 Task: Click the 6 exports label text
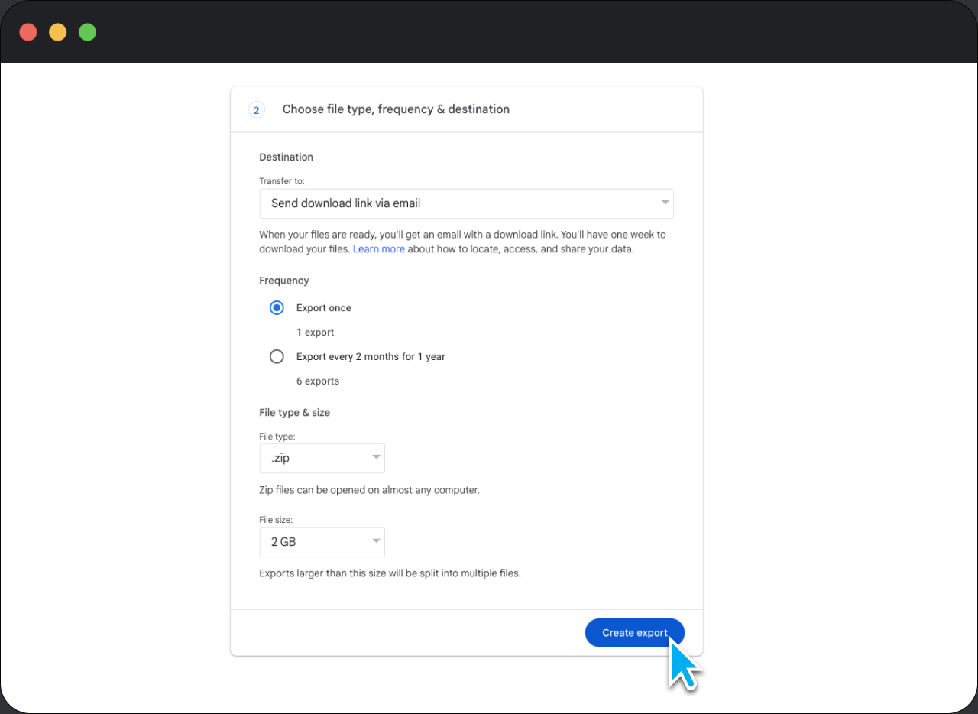318,381
